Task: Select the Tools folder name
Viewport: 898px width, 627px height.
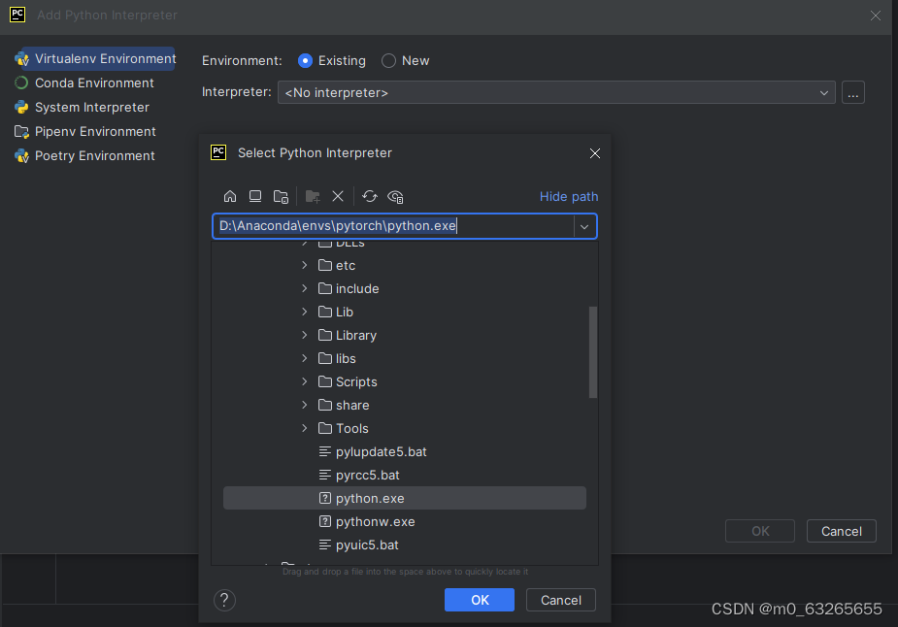Action: [352, 428]
